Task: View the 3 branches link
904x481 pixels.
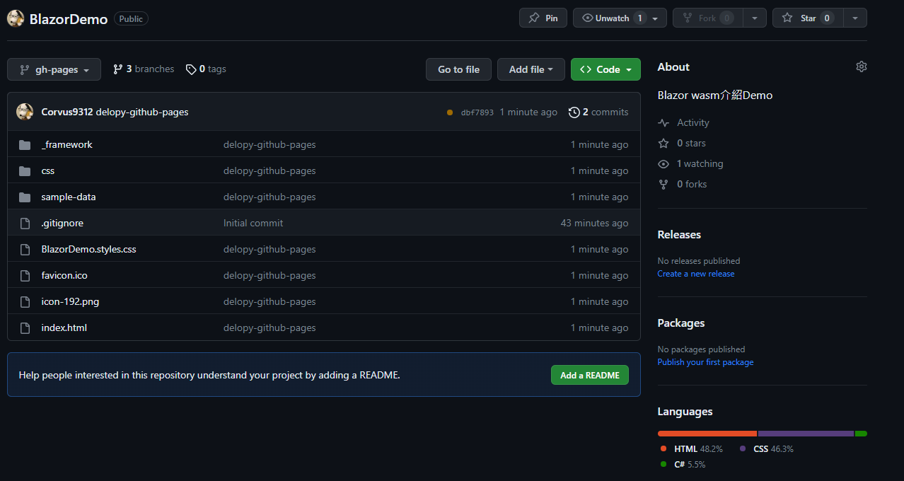Action: pyautogui.click(x=144, y=69)
